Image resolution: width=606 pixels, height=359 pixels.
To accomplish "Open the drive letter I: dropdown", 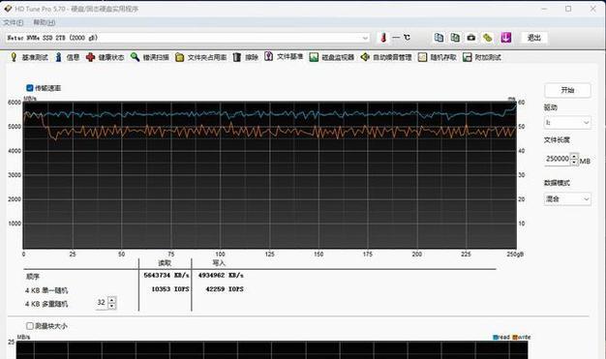I will point(567,123).
